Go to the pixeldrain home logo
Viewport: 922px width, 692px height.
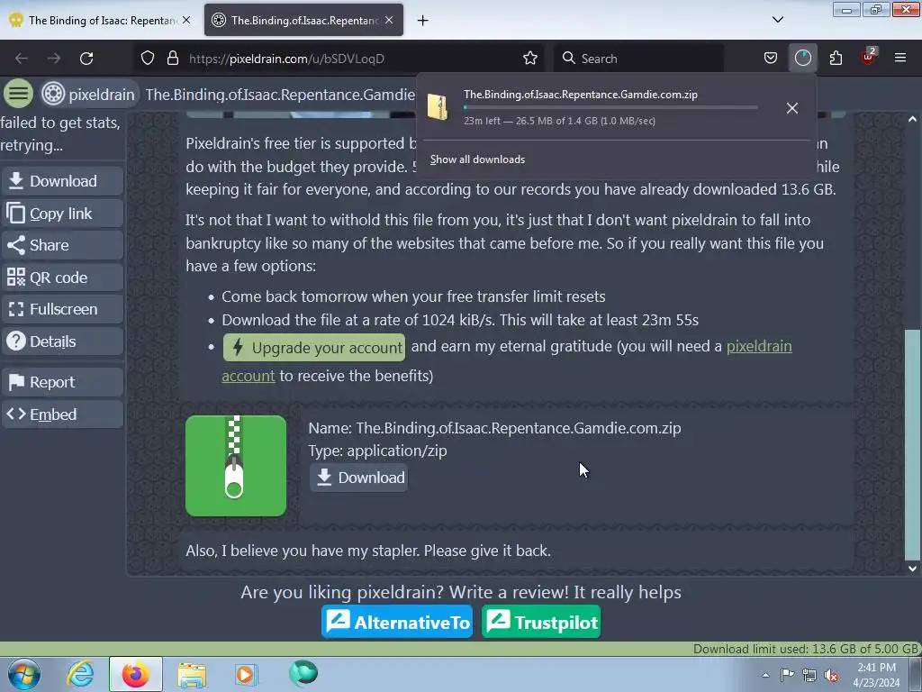pyautogui.click(x=88, y=94)
